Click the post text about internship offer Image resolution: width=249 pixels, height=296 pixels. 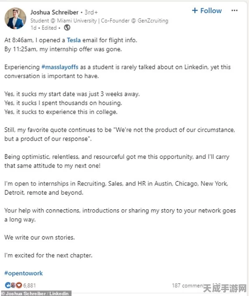[63, 49]
